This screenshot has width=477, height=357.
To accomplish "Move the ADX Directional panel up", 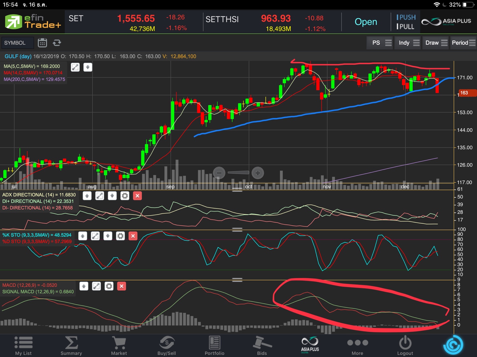I will (x=87, y=196).
